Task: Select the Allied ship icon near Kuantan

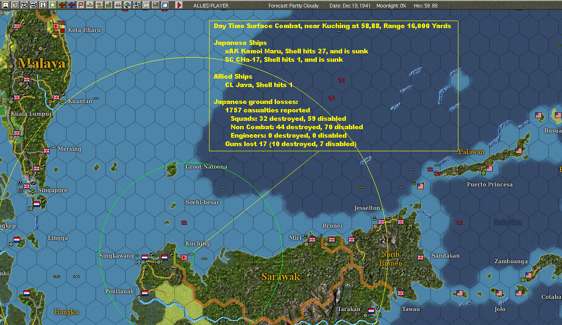Action: [x=62, y=103]
